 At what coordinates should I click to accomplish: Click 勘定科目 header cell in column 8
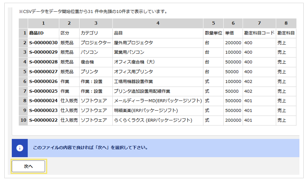[x=286, y=33]
